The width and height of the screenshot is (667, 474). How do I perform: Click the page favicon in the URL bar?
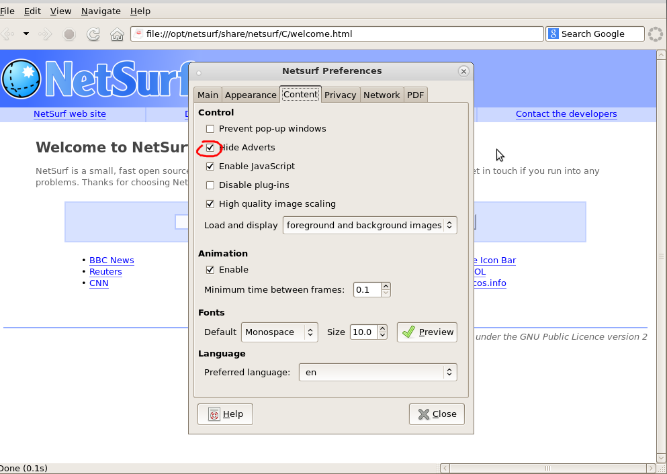coord(138,34)
